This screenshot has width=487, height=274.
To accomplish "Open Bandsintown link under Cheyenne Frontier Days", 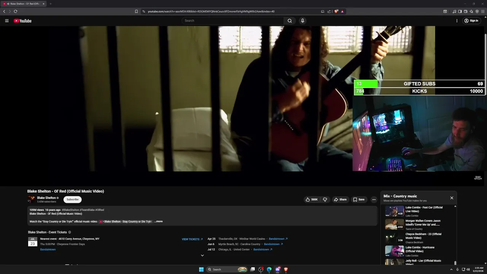I will 48,250.
